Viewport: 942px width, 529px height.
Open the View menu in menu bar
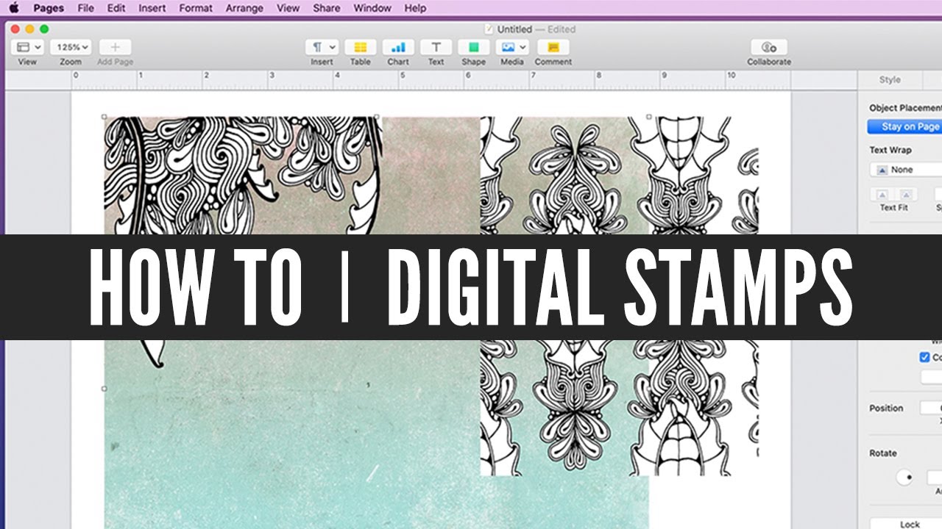[288, 8]
